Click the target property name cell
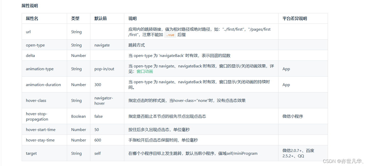The height and width of the screenshot is (166, 367). coord(31,153)
